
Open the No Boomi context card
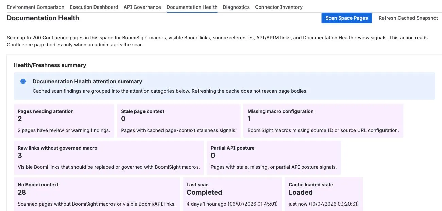click(x=97, y=194)
